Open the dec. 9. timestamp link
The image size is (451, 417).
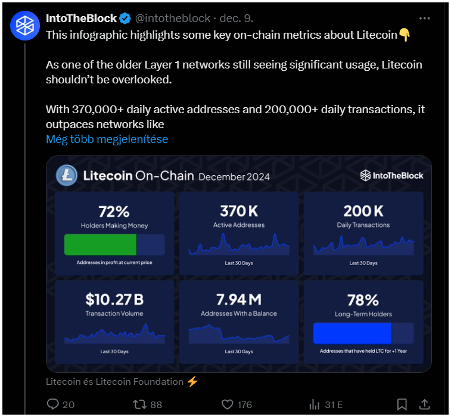point(237,18)
